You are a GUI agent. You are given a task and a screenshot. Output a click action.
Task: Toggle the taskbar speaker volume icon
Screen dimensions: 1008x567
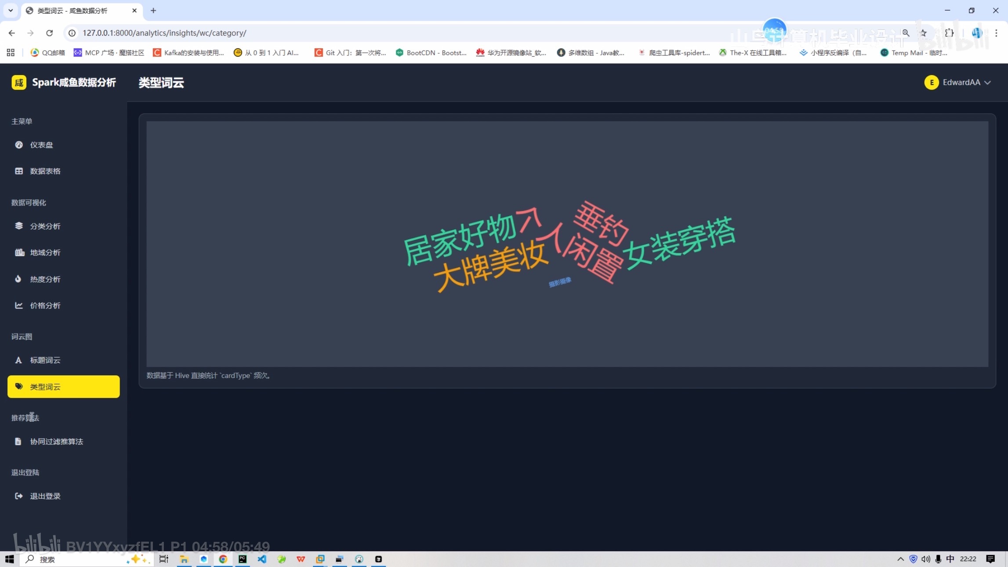(925, 559)
